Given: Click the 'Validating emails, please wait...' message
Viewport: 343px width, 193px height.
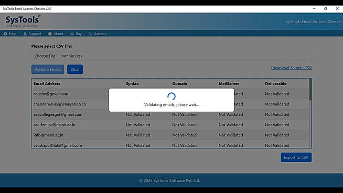Looking at the screenshot, I should coord(171,105).
